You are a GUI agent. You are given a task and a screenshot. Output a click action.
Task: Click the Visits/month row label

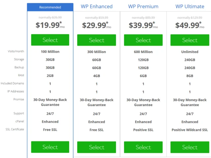click(16, 51)
